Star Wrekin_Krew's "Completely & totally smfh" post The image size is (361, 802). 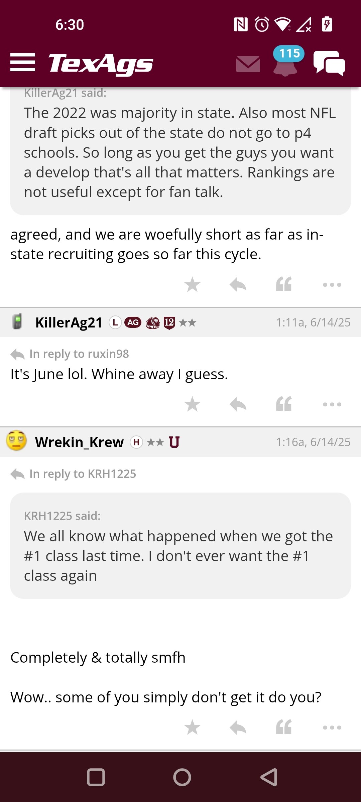tap(193, 727)
